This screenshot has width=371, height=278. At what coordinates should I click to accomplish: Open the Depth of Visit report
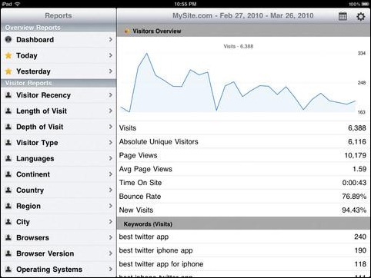tap(58, 127)
